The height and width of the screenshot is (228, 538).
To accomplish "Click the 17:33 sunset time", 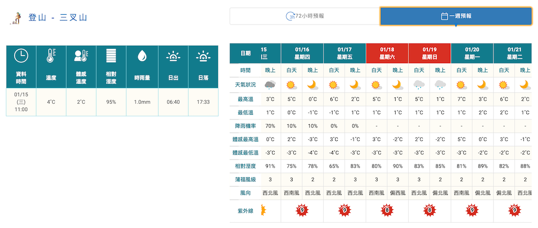I will (x=203, y=102).
